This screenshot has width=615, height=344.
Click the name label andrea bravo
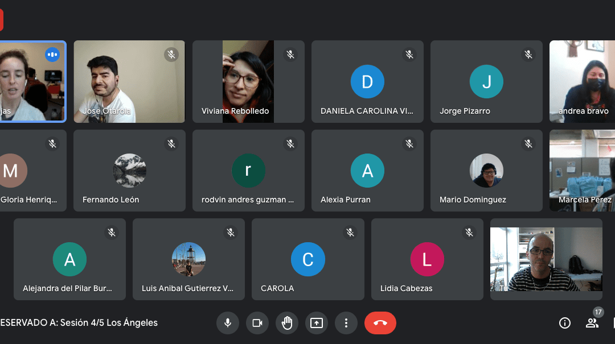pyautogui.click(x=584, y=111)
